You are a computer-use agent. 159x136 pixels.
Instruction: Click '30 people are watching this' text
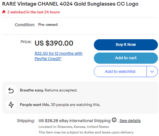click(75, 105)
